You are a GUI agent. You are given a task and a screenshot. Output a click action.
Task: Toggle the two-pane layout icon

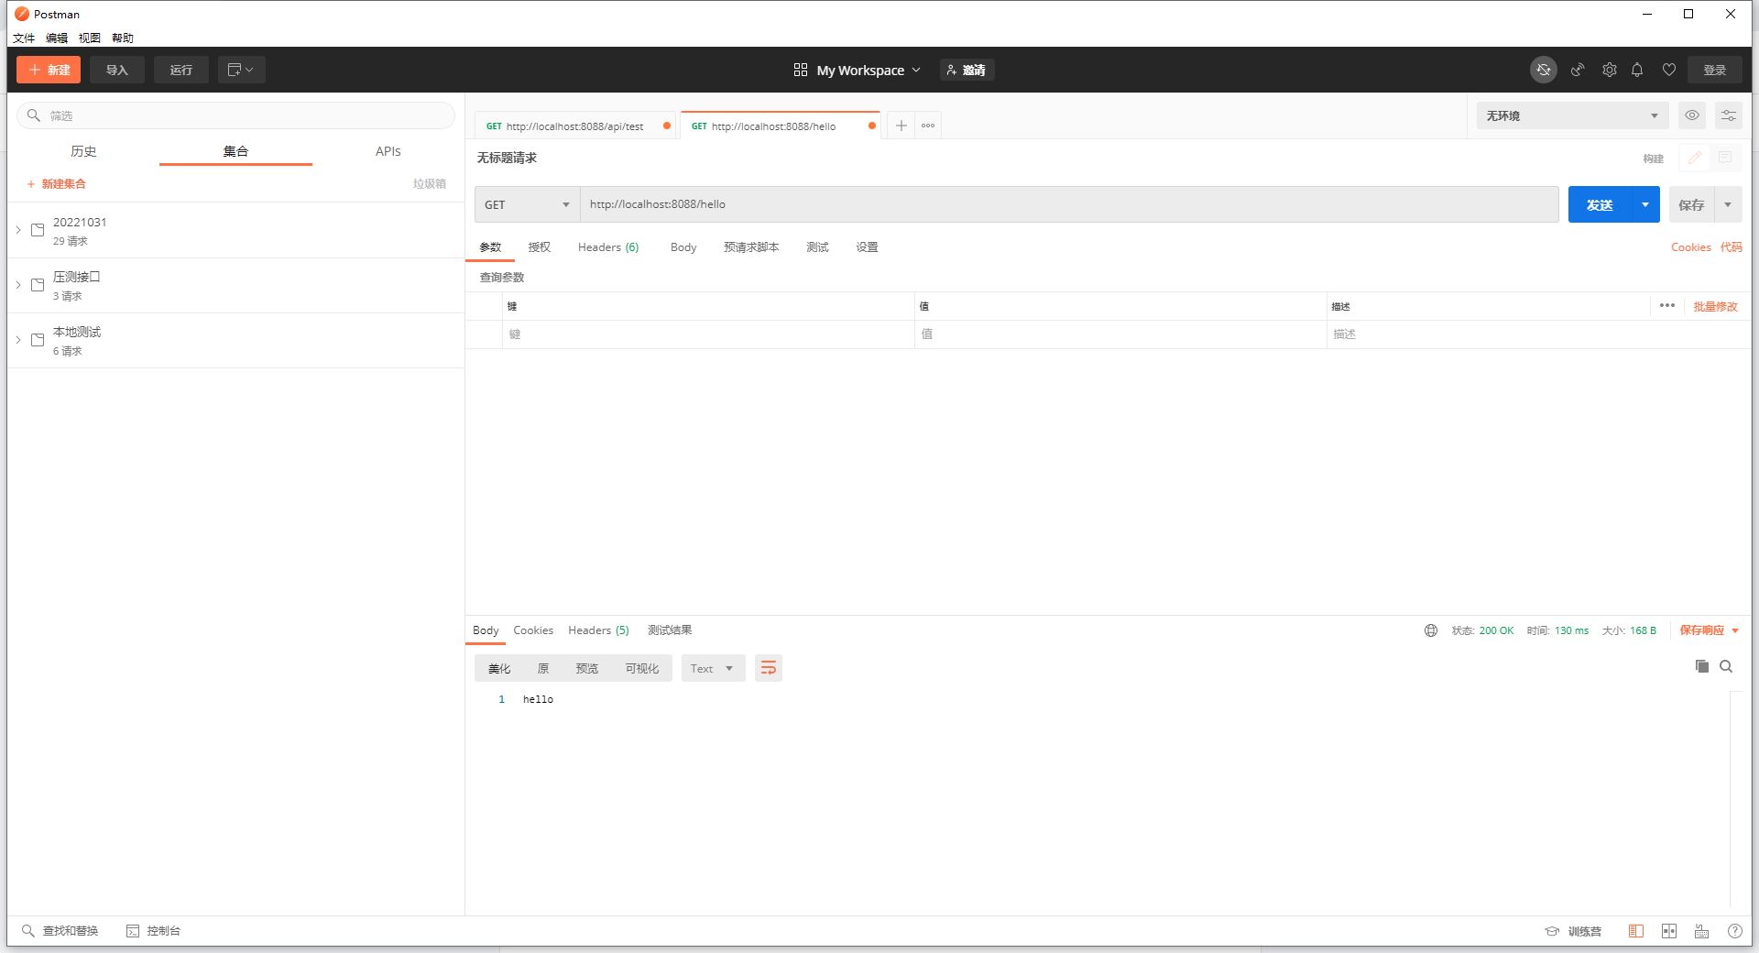[x=1668, y=931]
